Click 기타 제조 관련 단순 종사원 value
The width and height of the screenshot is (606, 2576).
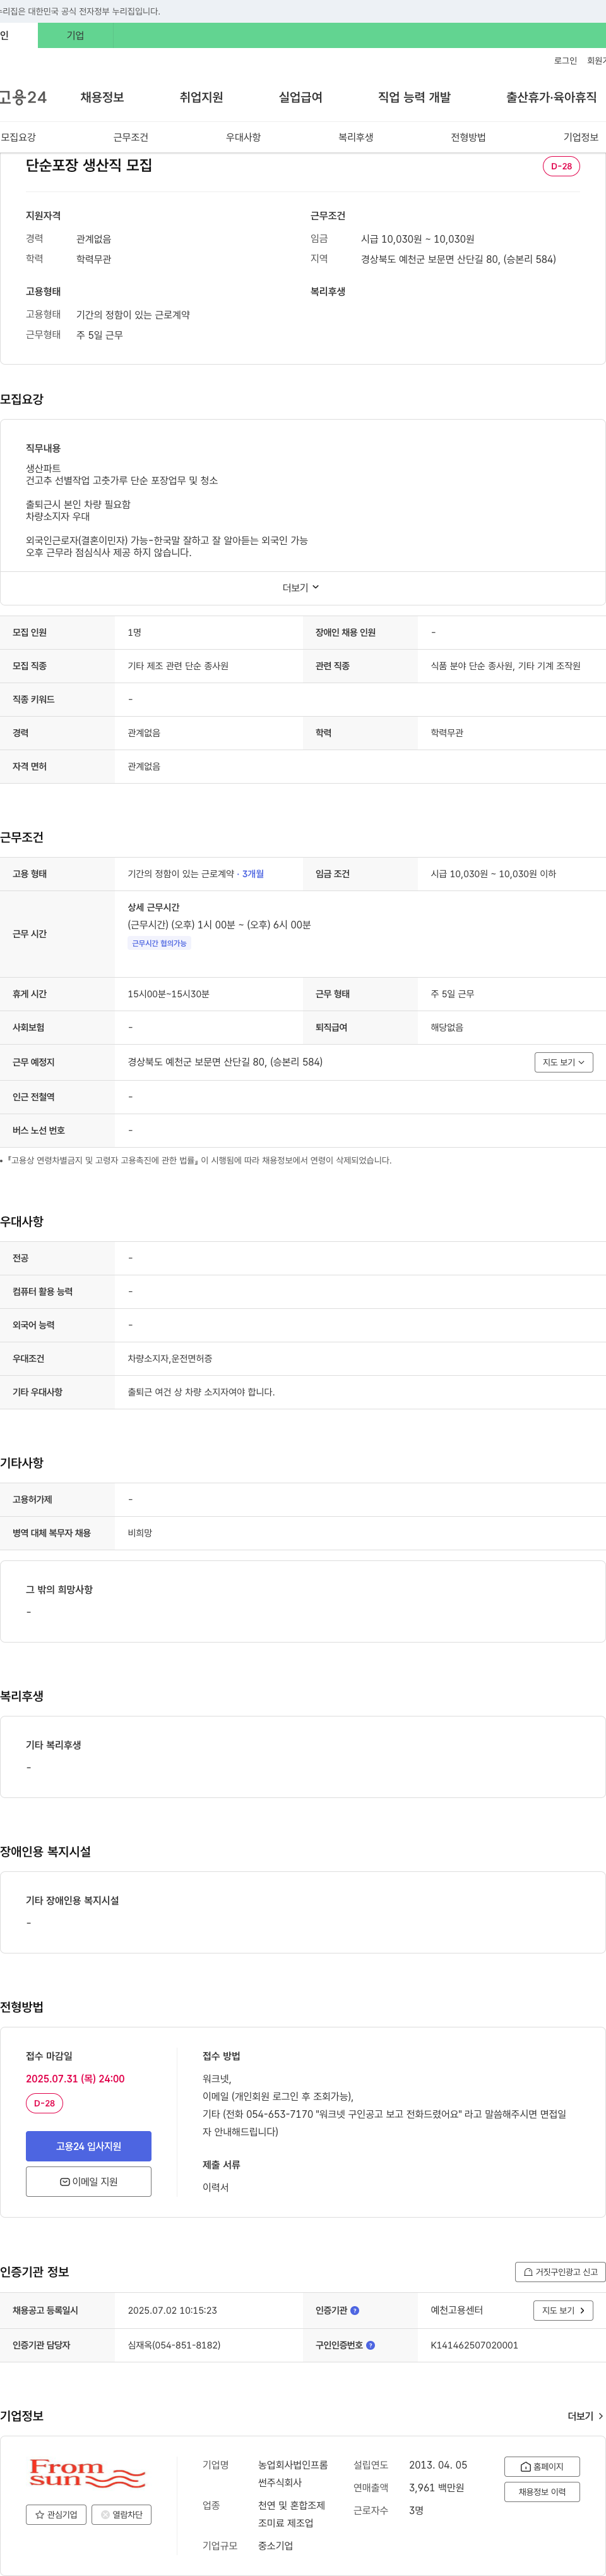point(178,666)
